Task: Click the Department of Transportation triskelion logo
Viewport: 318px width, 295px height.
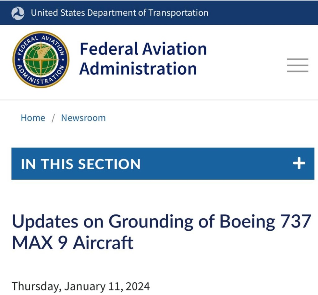Action: point(18,13)
